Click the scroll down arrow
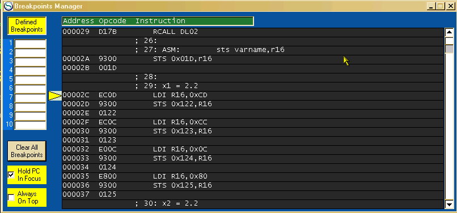This screenshot has width=457, height=213. 449,205
